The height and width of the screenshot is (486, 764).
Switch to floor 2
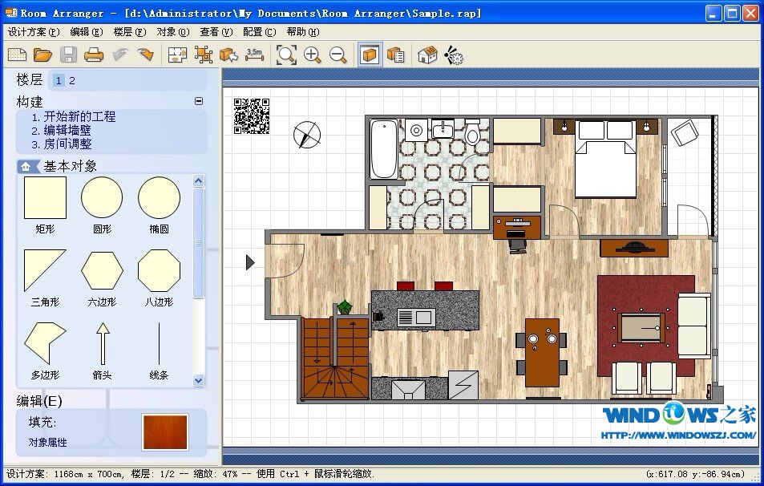[x=72, y=80]
